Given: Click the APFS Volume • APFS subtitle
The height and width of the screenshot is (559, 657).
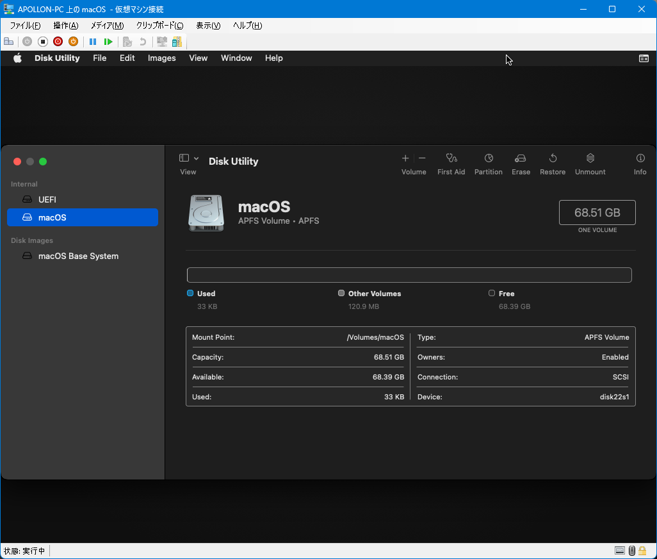Looking at the screenshot, I should click(x=279, y=221).
